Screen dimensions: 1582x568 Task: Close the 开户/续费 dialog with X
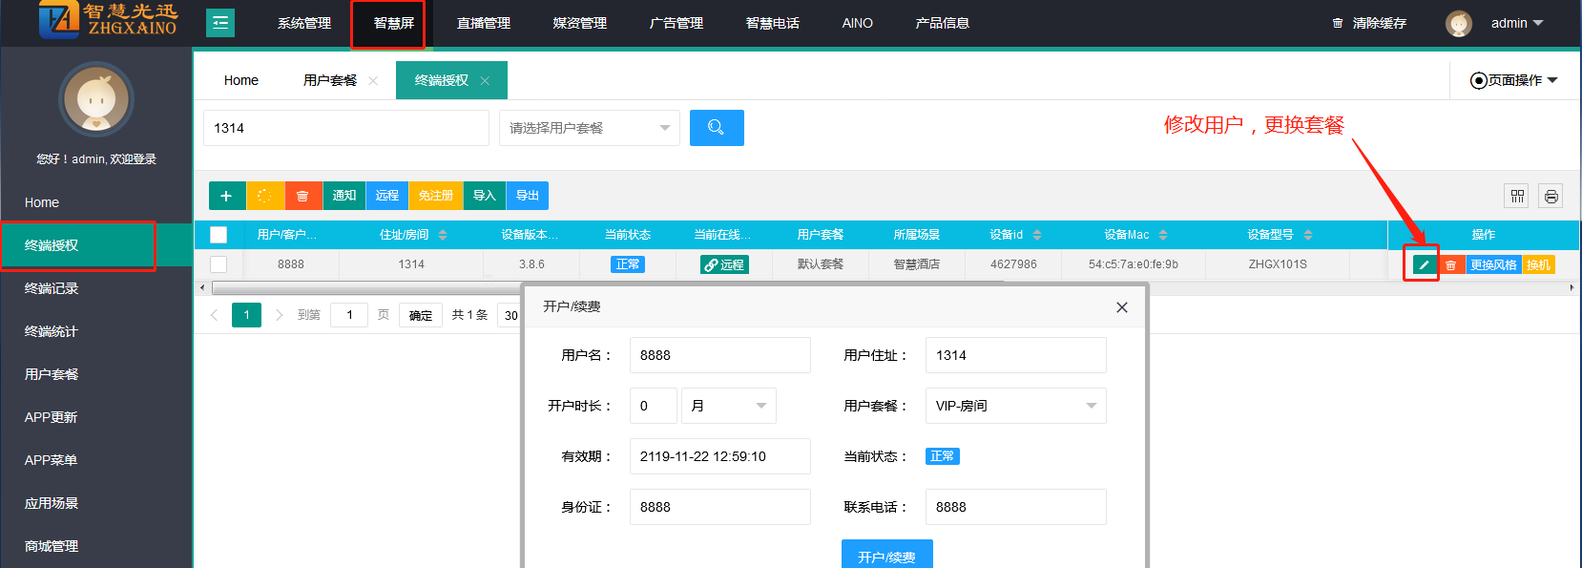tap(1121, 307)
